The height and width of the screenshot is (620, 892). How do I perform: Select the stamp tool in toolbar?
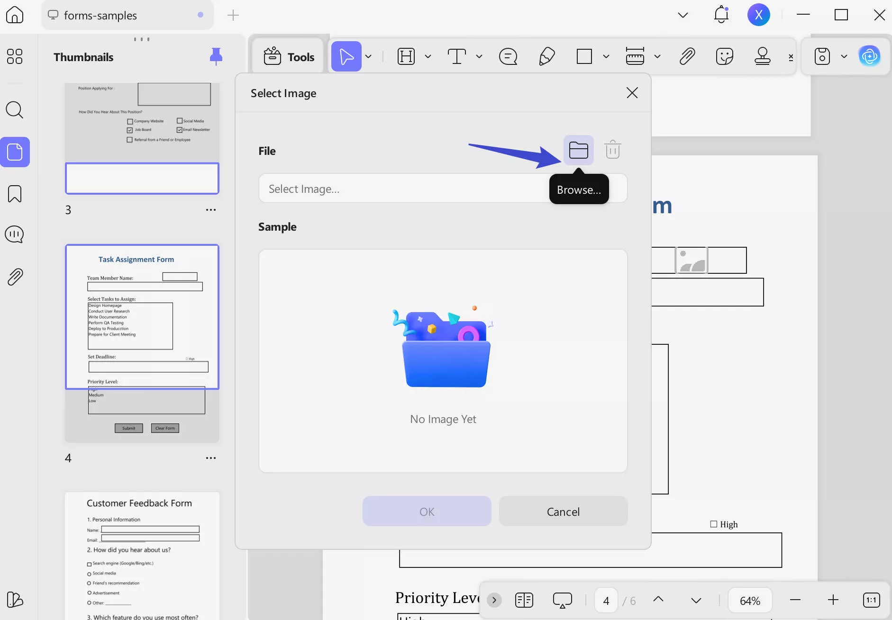[x=762, y=56]
